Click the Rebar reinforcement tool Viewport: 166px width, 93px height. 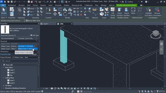[133, 11]
